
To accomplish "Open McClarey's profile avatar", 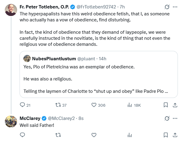I will (x=11, y=121).
